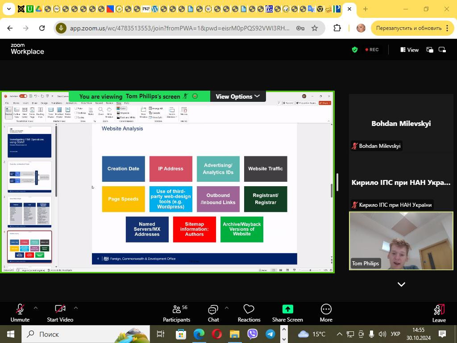The image size is (457, 343).
Task: Show hidden tray icons chevron
Action: tap(339, 334)
